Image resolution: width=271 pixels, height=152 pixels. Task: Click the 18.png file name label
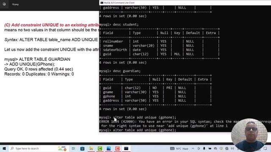15,4
